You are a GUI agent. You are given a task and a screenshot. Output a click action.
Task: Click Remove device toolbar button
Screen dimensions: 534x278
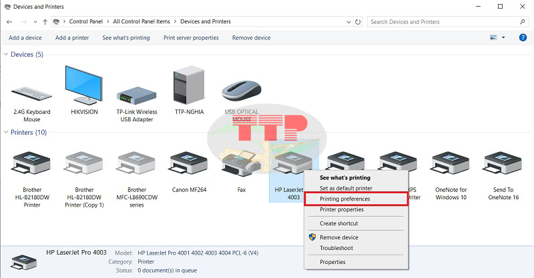coord(252,38)
